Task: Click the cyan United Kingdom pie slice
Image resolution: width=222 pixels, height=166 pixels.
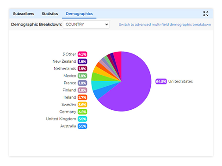Action: 100,85
